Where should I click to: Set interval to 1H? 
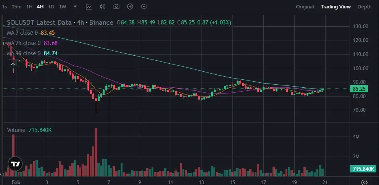tap(29, 7)
